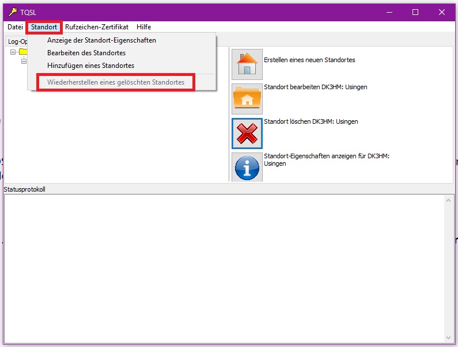Click the TQSL key icon in title bar
Screen dimensions: 458x347
coord(13,12)
